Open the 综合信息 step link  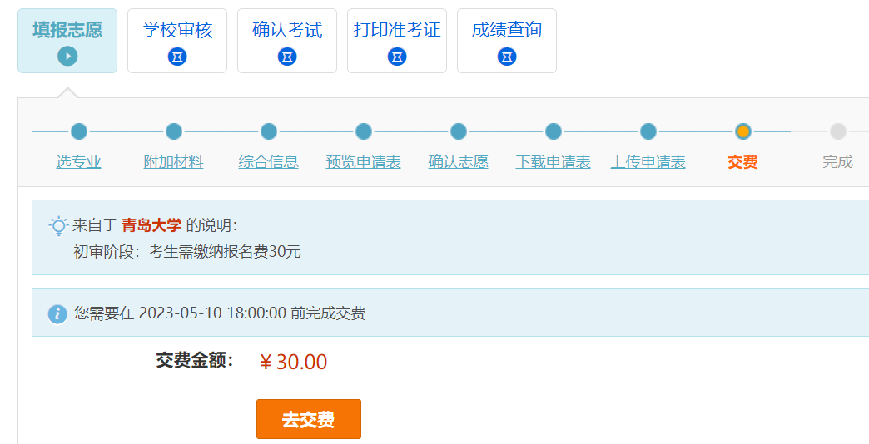point(268,162)
